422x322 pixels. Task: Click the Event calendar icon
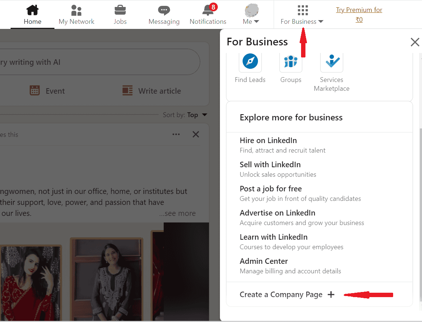(34, 90)
